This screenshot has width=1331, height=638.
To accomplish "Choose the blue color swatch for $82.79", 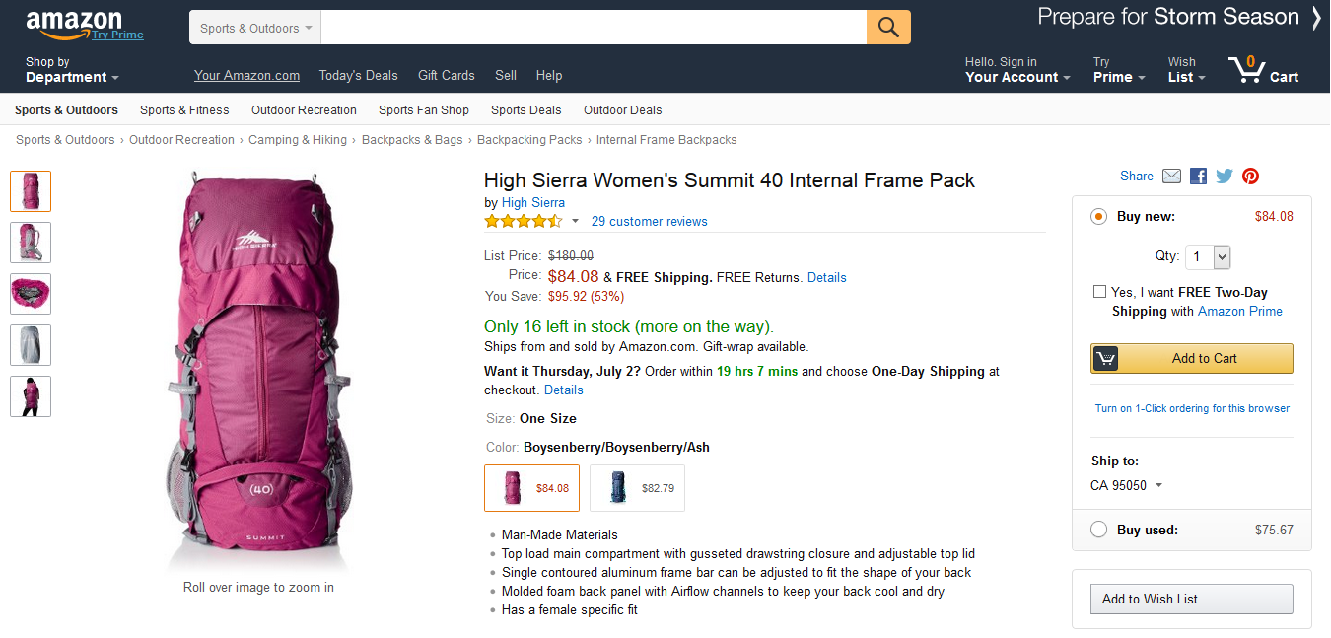I will [x=637, y=488].
